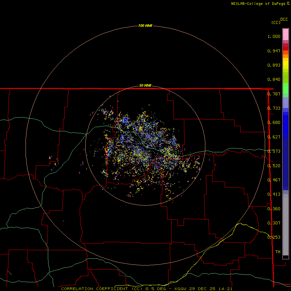Click the bright green segment of the color bar
The height and width of the screenshot is (291, 291).
(x=286, y=88)
